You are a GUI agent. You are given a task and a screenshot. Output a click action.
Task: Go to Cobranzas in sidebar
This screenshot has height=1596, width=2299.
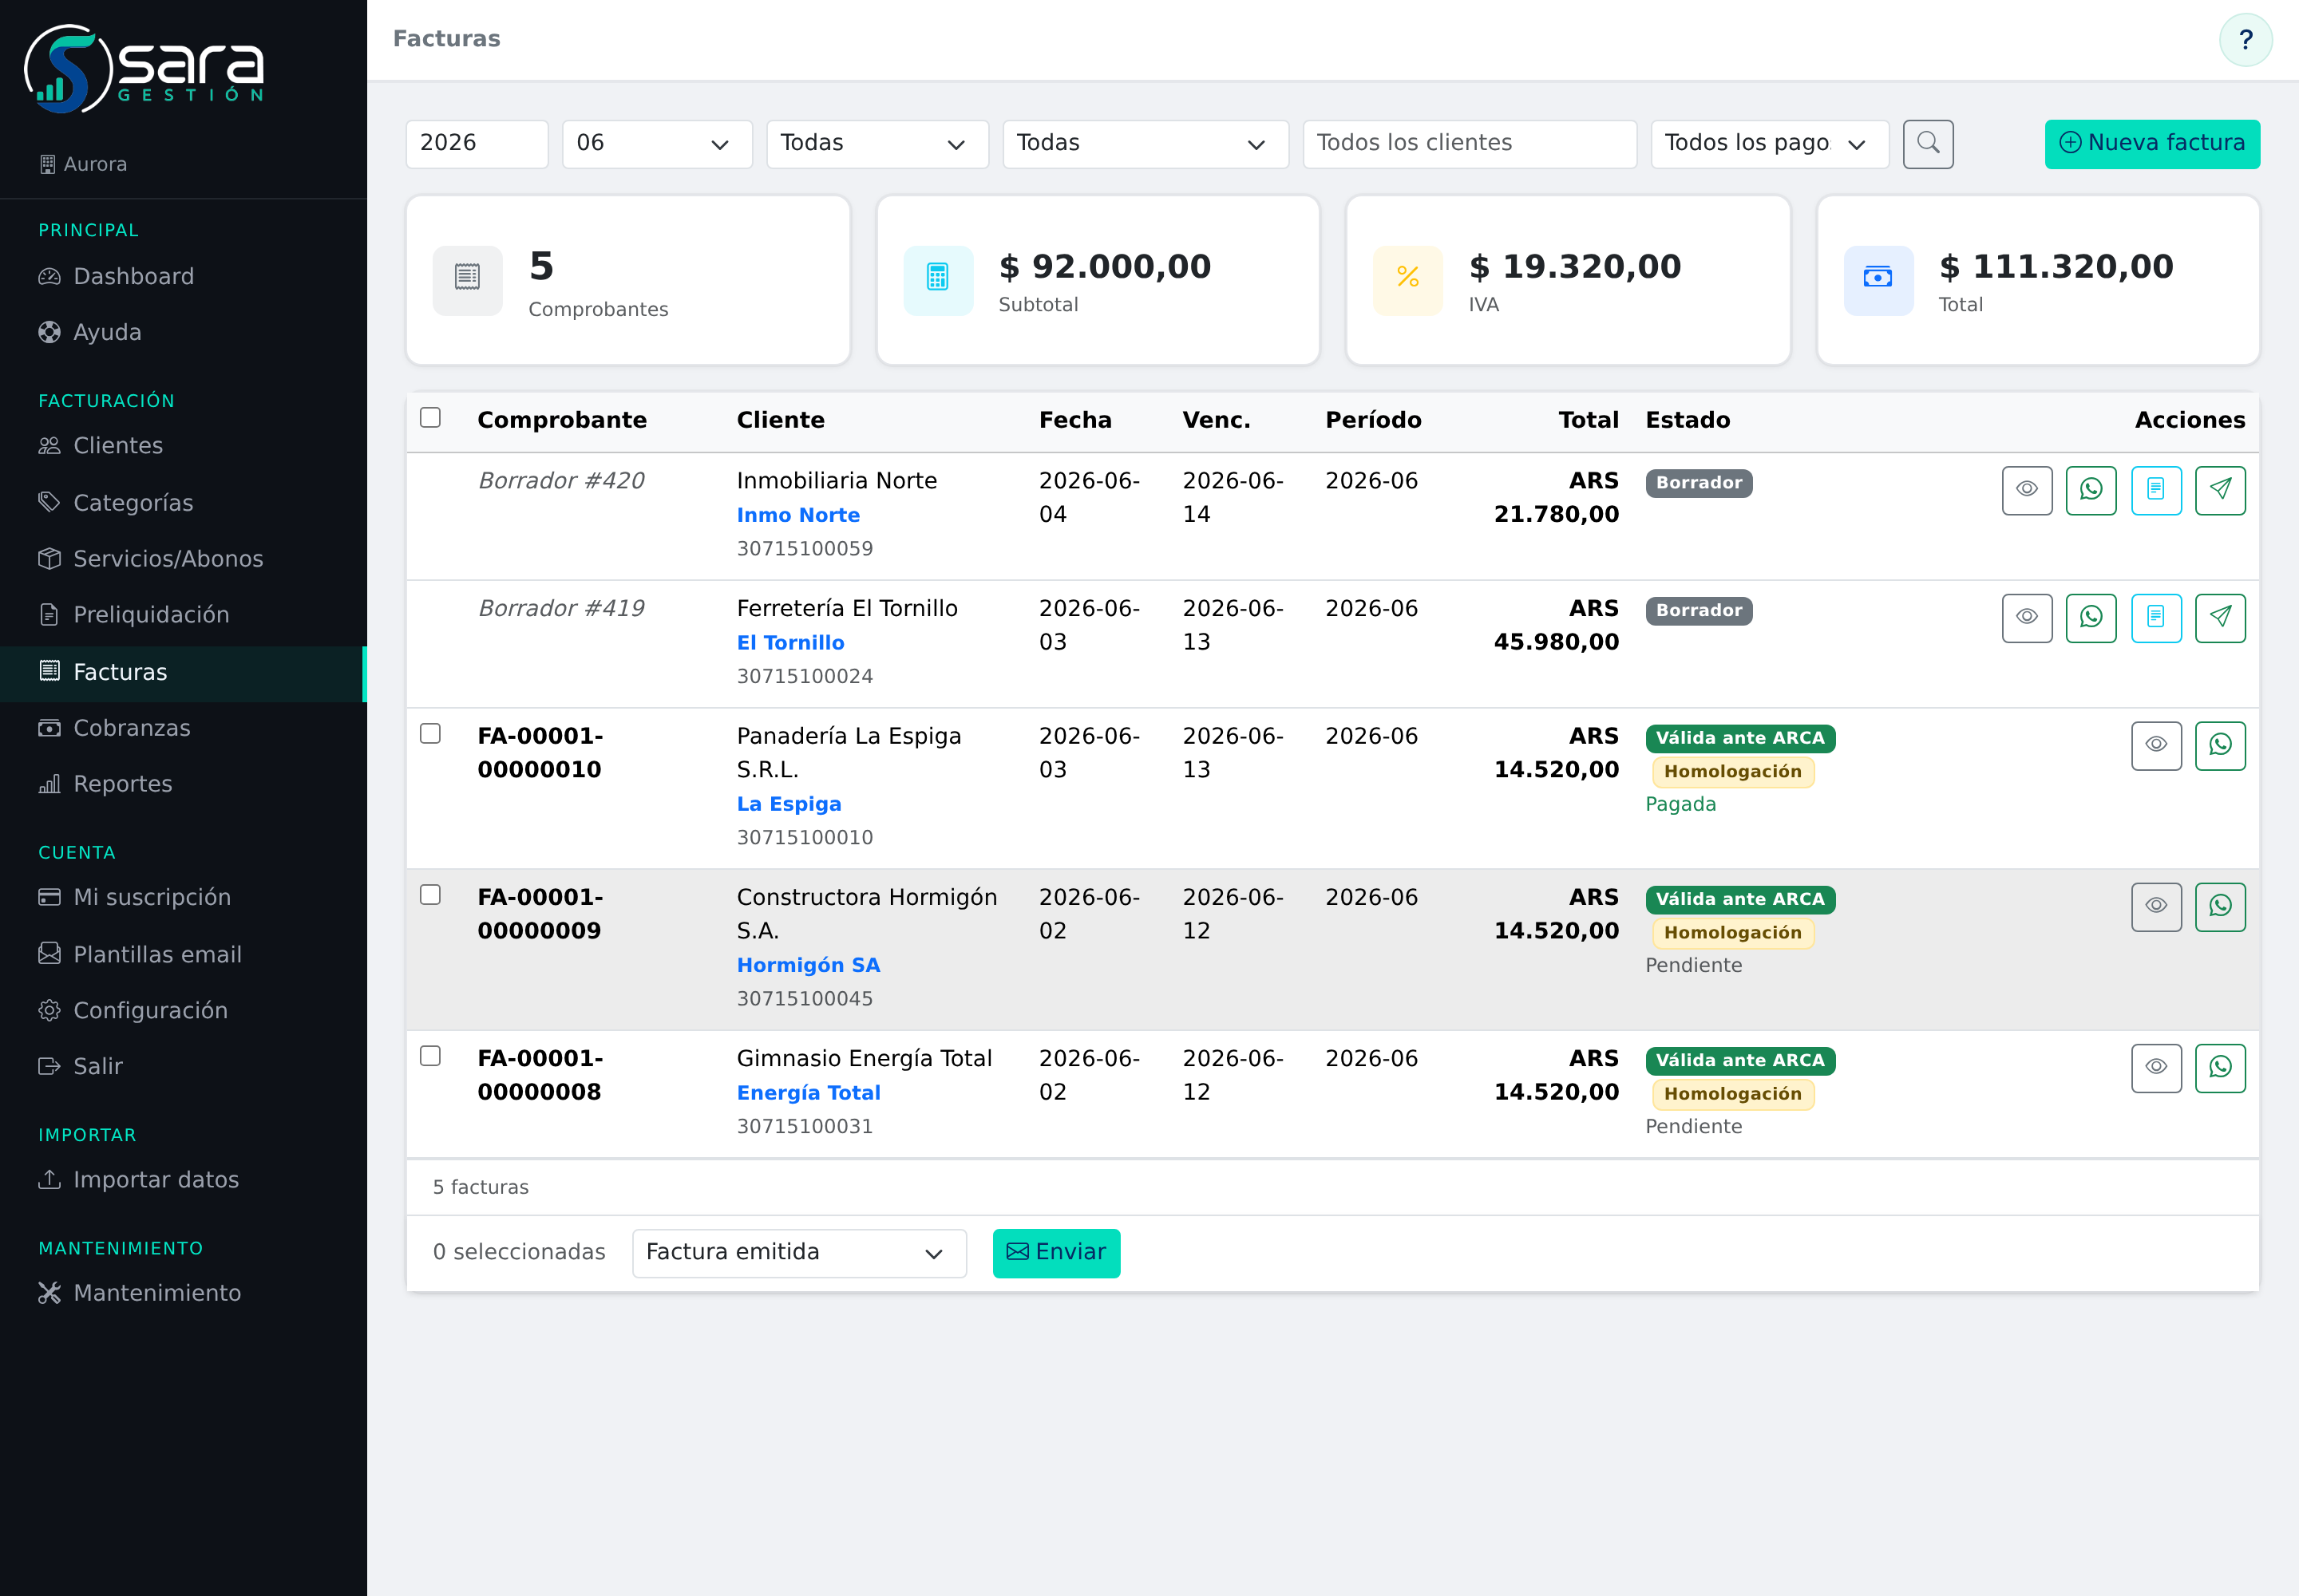(x=183, y=728)
